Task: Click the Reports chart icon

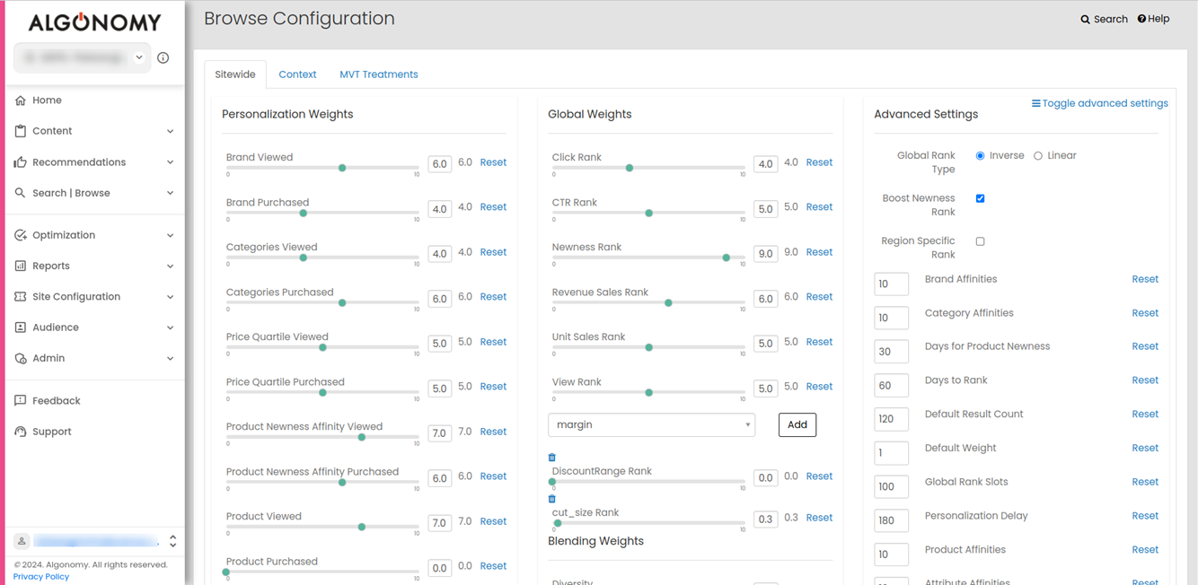Action: click(21, 266)
